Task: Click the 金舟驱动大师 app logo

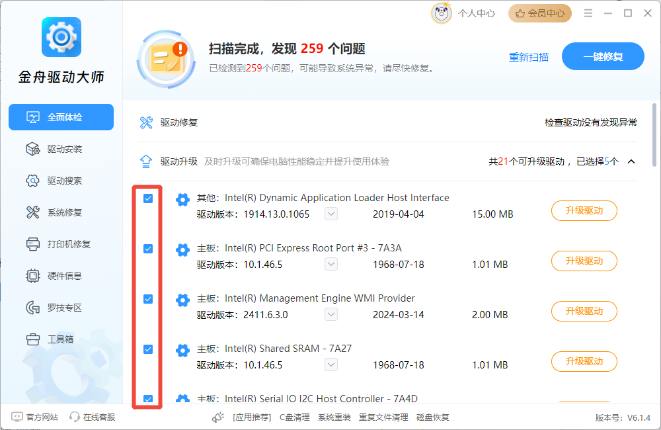Action: pos(61,37)
